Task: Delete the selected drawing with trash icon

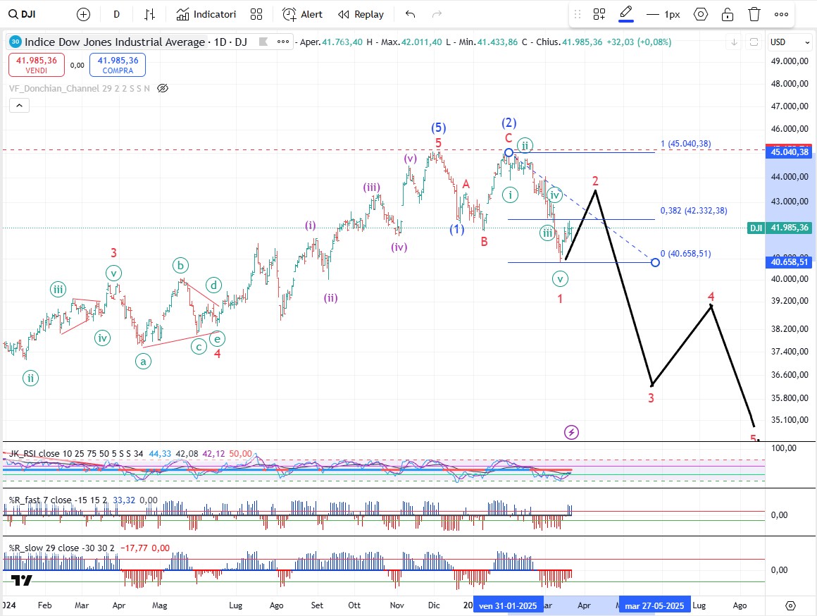Action: (754, 14)
